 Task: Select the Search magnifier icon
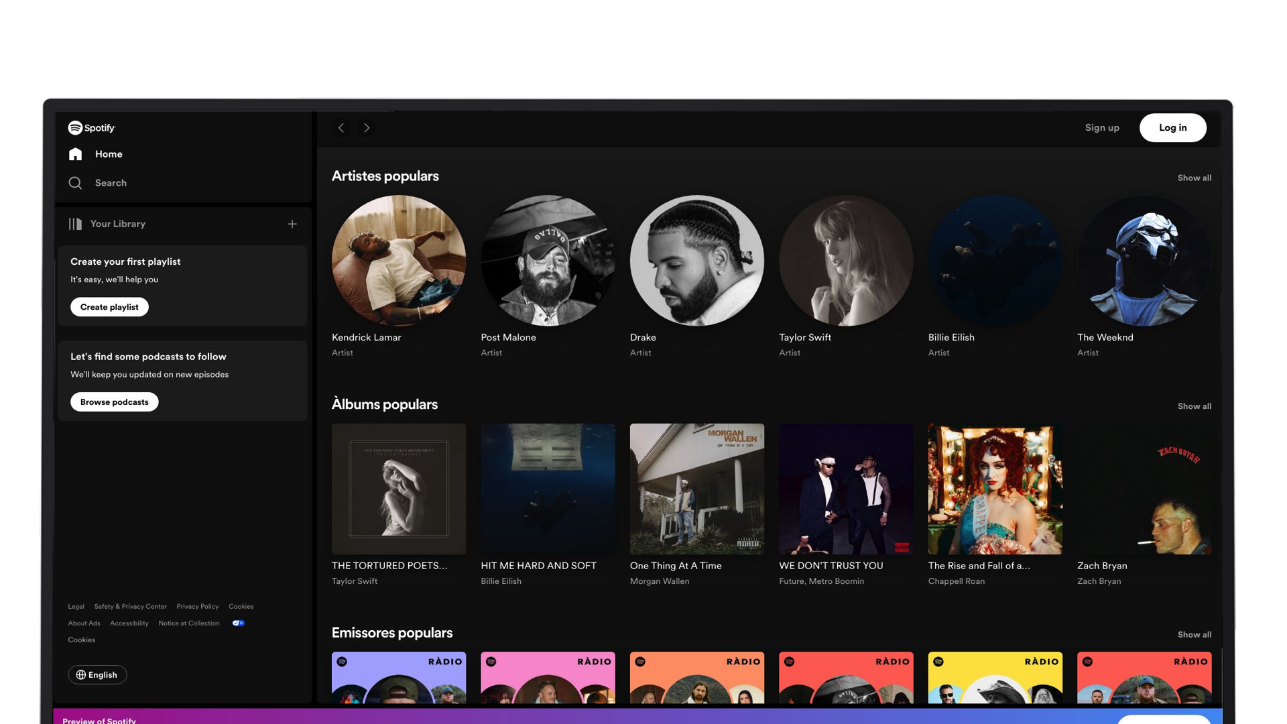point(75,183)
